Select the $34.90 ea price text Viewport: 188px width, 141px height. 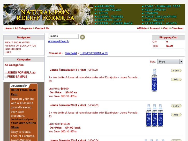(71, 92)
